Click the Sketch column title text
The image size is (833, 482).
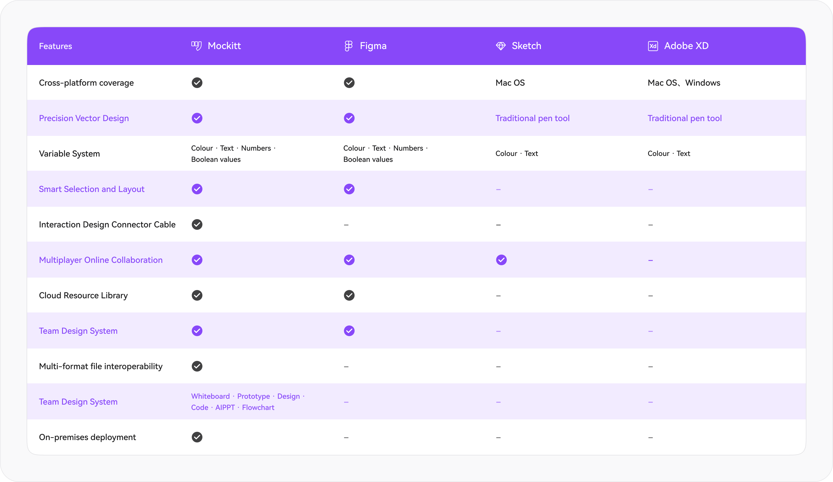[526, 45]
